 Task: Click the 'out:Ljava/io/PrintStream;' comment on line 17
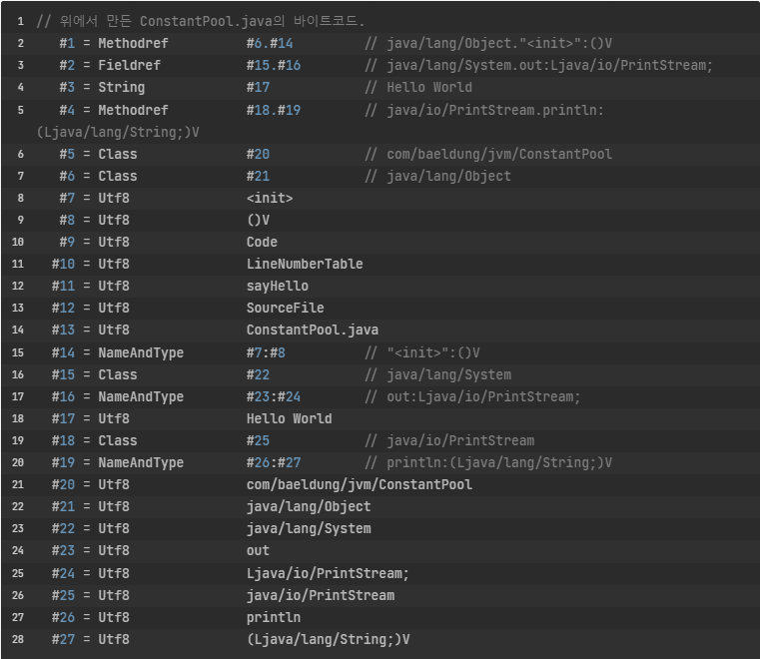483,396
